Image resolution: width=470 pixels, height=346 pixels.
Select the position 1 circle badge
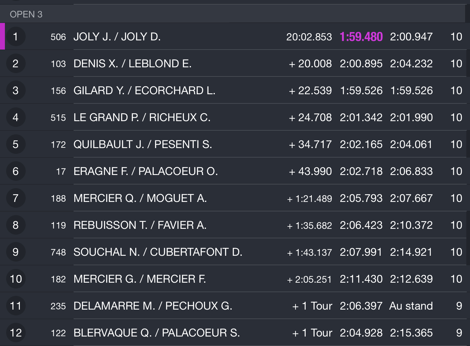click(x=16, y=37)
